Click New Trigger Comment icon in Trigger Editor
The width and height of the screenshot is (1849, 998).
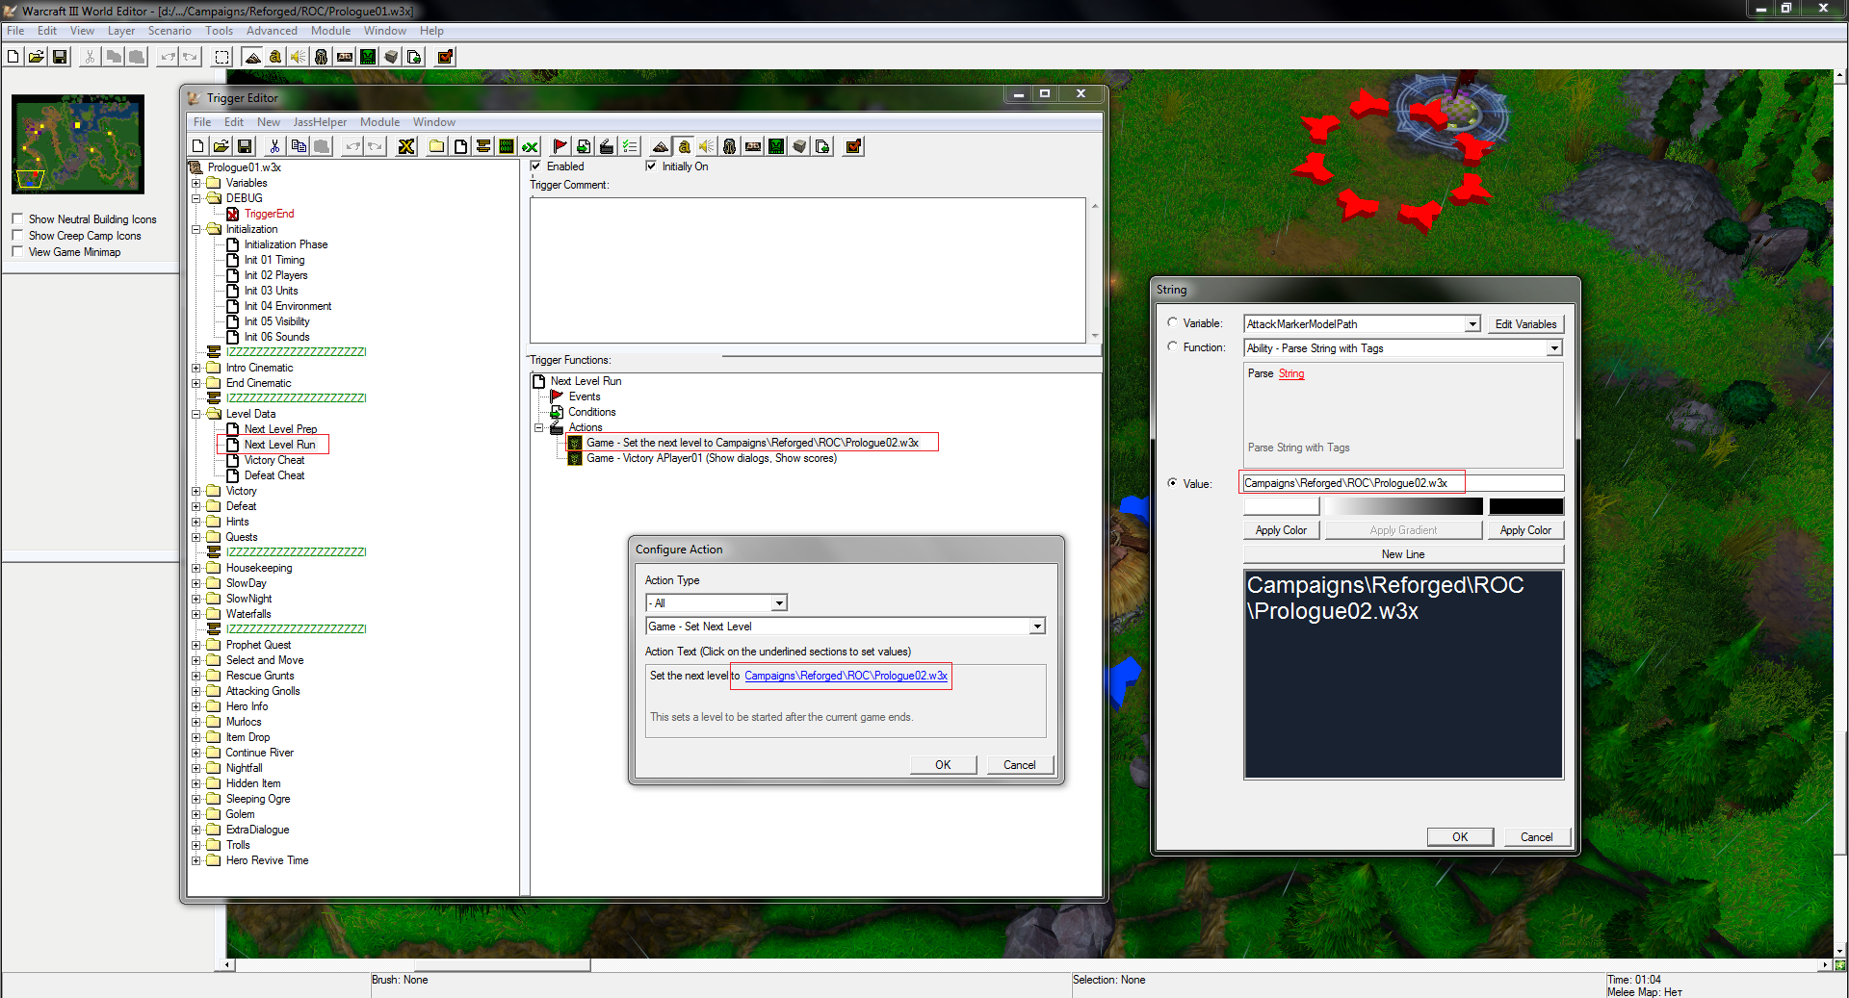click(x=483, y=146)
